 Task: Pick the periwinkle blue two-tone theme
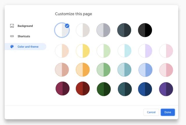(145, 70)
